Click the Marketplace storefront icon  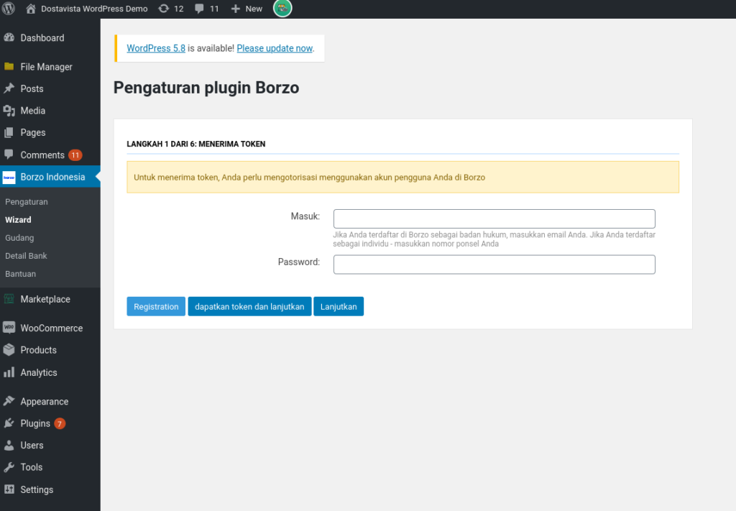(x=9, y=298)
